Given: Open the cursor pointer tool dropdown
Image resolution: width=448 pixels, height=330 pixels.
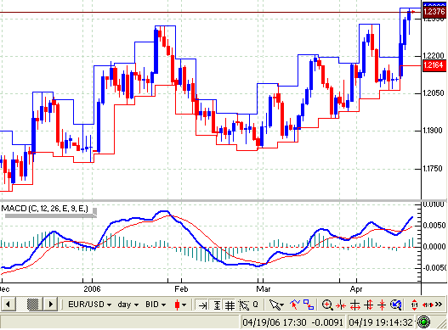Looking at the screenshot, I should [276, 305].
